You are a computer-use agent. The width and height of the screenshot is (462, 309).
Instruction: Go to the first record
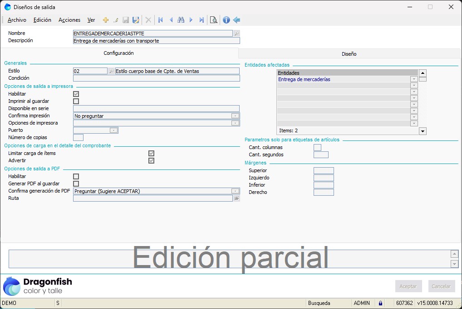pos(160,20)
